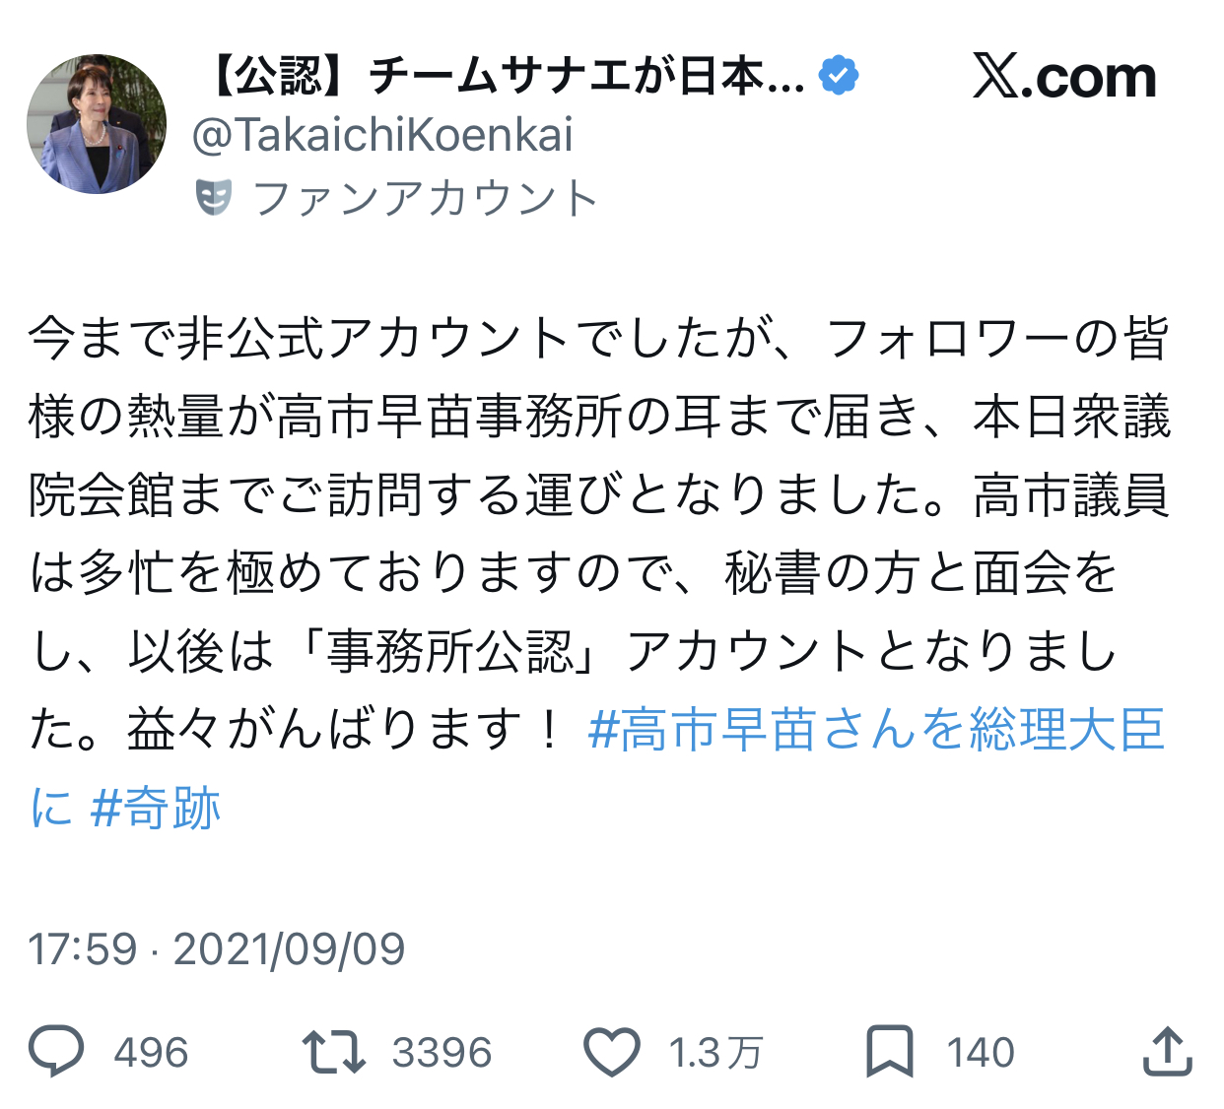Click the 2021/09/09 post date
1224x1109 pixels.
click(x=289, y=949)
